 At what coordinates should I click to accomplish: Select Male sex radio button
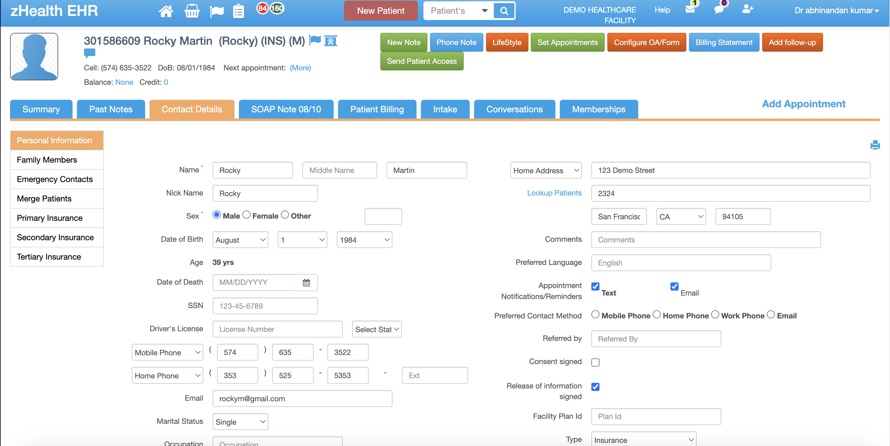coord(217,215)
